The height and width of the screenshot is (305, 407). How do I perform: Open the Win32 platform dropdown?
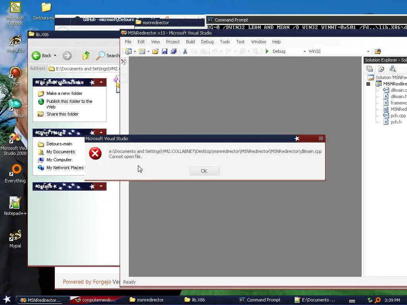coord(368,51)
